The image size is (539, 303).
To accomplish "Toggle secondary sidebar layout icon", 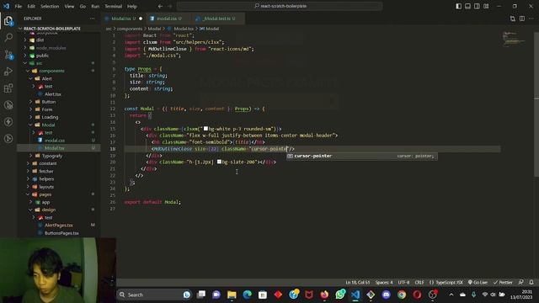I will 477,6.
